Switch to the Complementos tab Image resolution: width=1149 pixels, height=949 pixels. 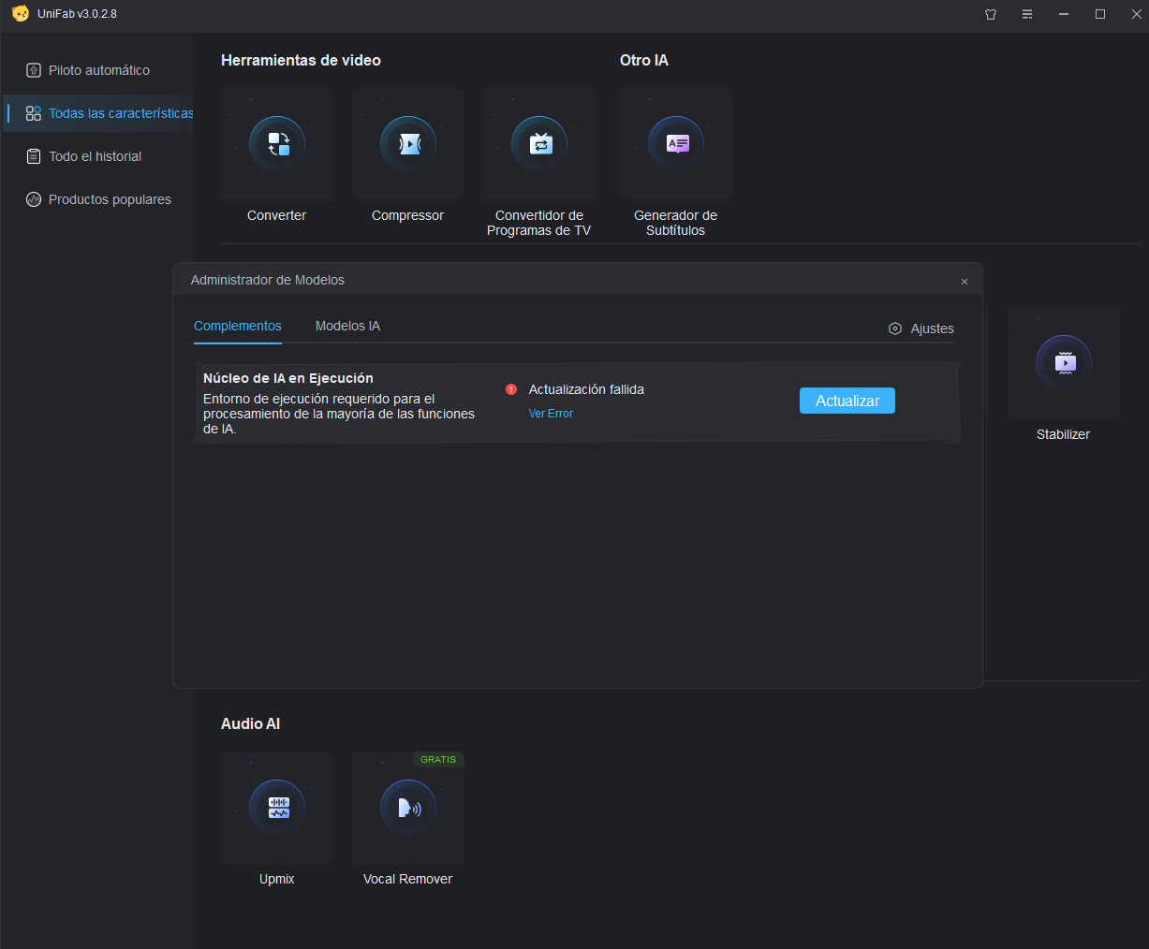(238, 326)
